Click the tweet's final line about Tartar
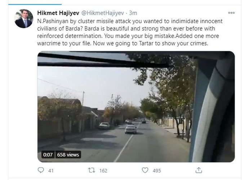The image size is (250, 180). [122, 43]
